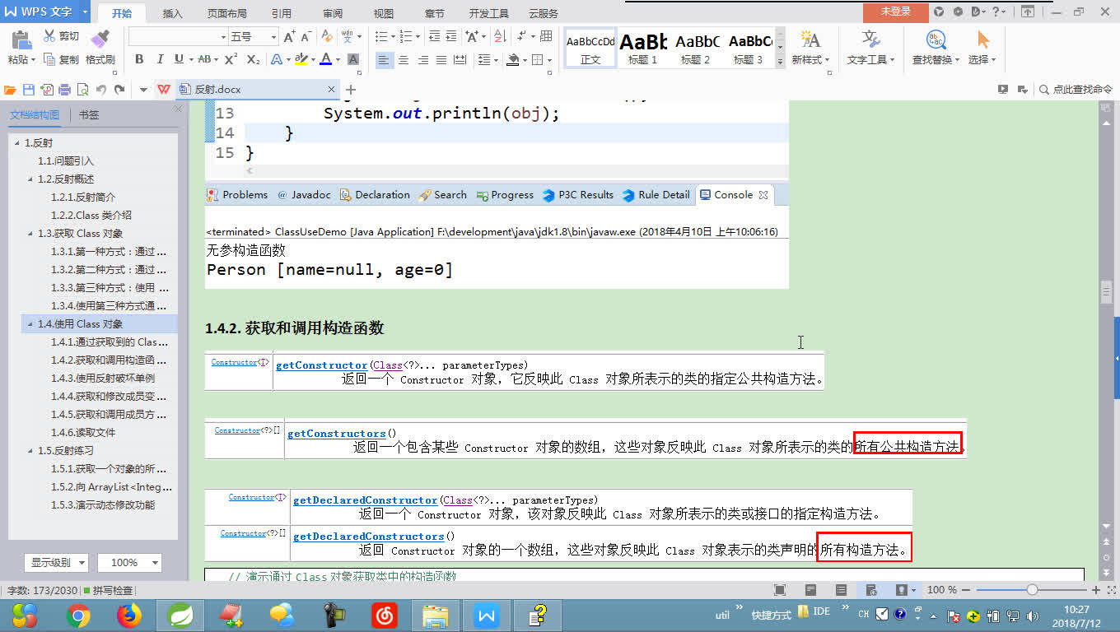Viewport: 1120px width, 632px height.
Task: Click the yellow highlight color button
Action: click(x=301, y=59)
